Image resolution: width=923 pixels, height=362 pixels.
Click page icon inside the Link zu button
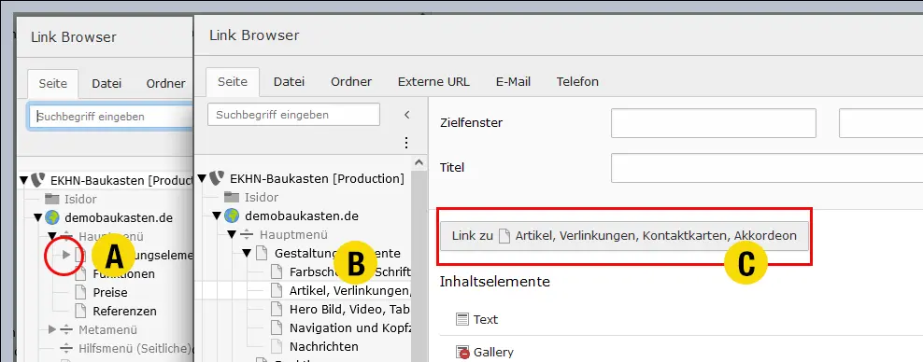coord(504,236)
